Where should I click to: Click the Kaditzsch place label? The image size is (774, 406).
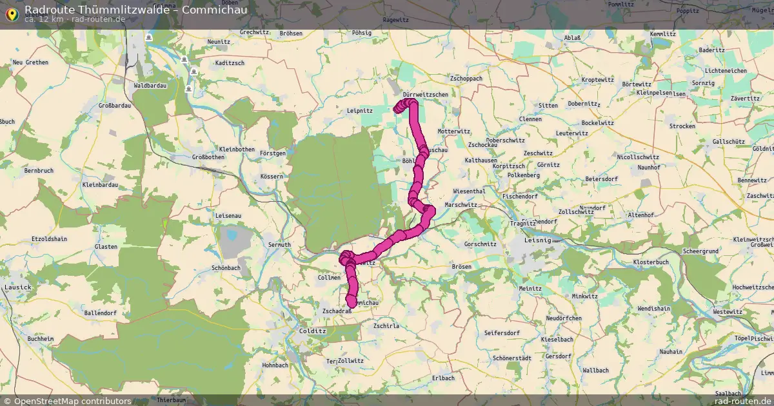point(230,63)
